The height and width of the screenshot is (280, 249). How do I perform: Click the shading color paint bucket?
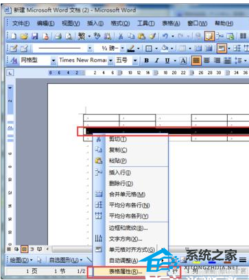[x=165, y=49]
